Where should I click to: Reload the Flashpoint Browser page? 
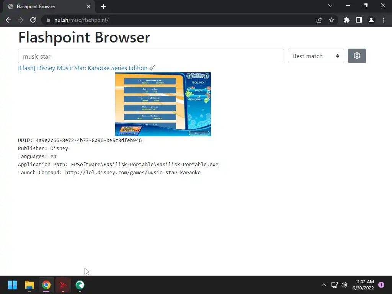pyautogui.click(x=33, y=20)
